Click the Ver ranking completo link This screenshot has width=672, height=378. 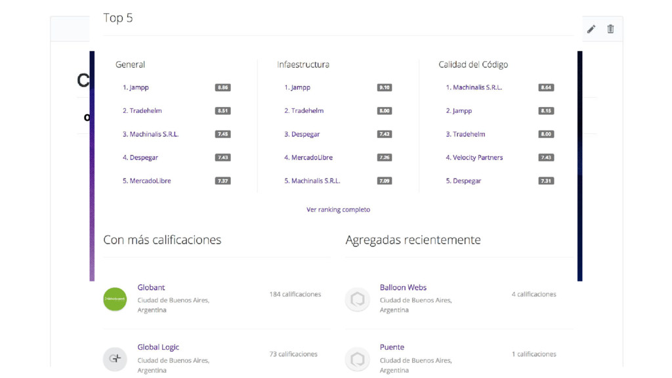pyautogui.click(x=338, y=209)
